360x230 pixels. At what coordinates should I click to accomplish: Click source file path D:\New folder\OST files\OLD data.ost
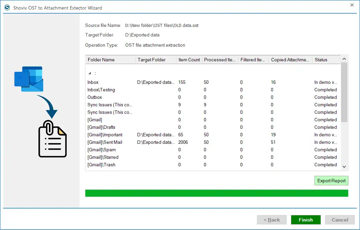coord(162,25)
